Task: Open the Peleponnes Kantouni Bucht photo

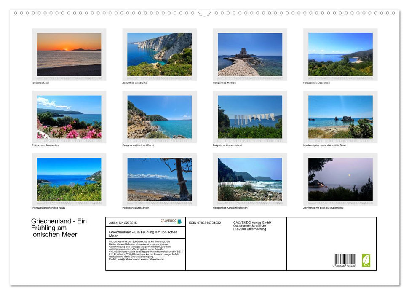Action: 159,117
